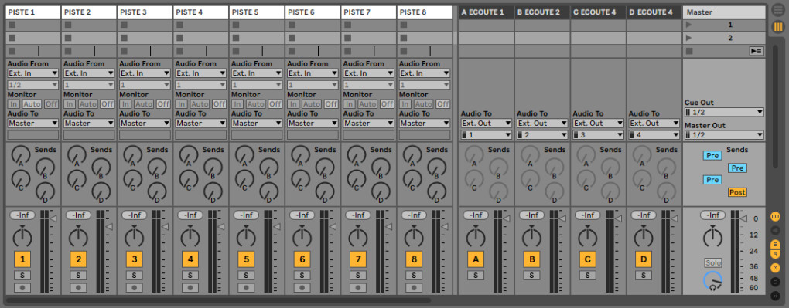Deactivate Piste 3 track activator
Screen dimensions: 789x308
(134, 259)
